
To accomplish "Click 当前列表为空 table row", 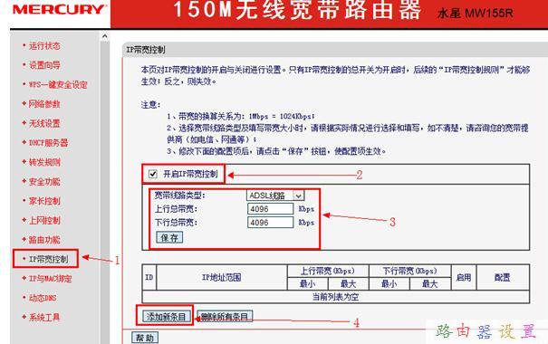I will 335,297.
